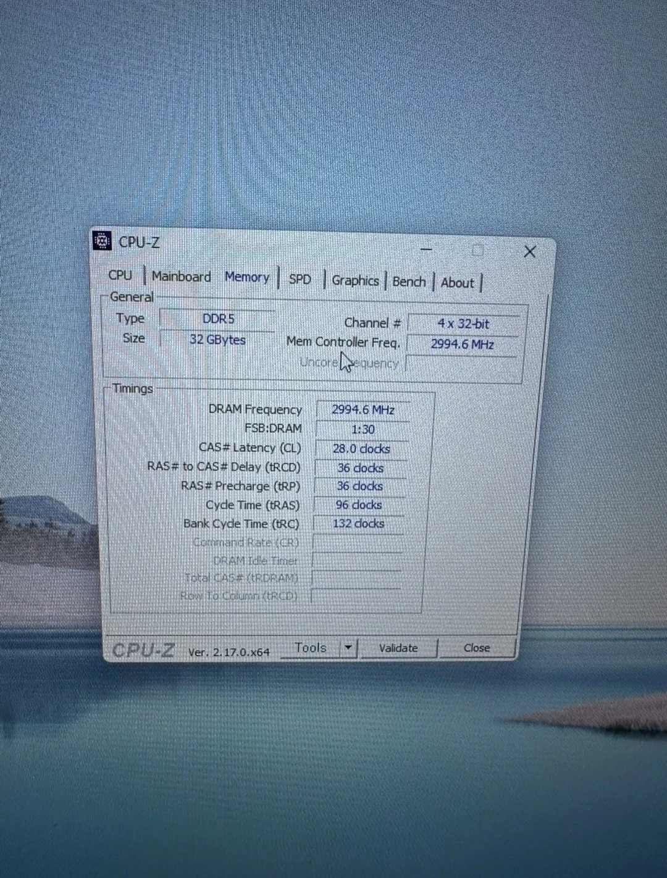
Task: Click the empty Uncore Frequency field
Action: click(461, 364)
